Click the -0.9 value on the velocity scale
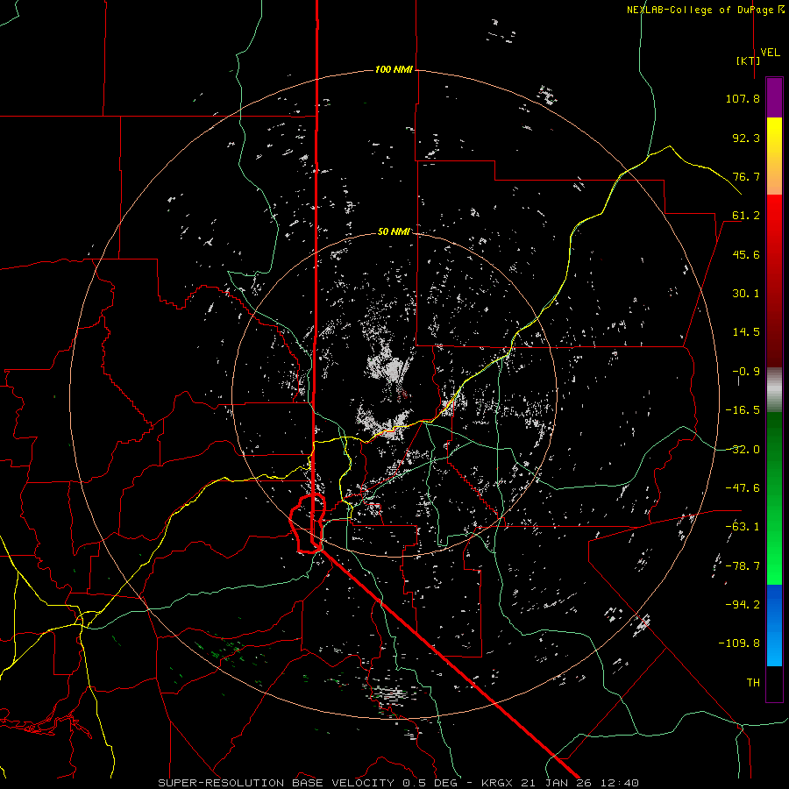The image size is (789, 789). 746,372
